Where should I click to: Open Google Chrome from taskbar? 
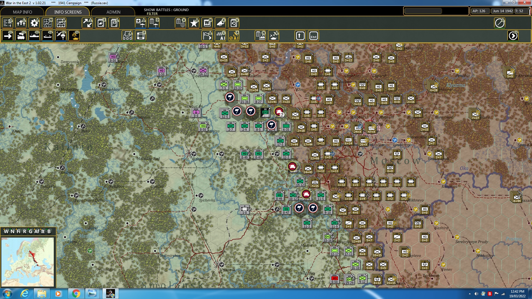(76, 293)
